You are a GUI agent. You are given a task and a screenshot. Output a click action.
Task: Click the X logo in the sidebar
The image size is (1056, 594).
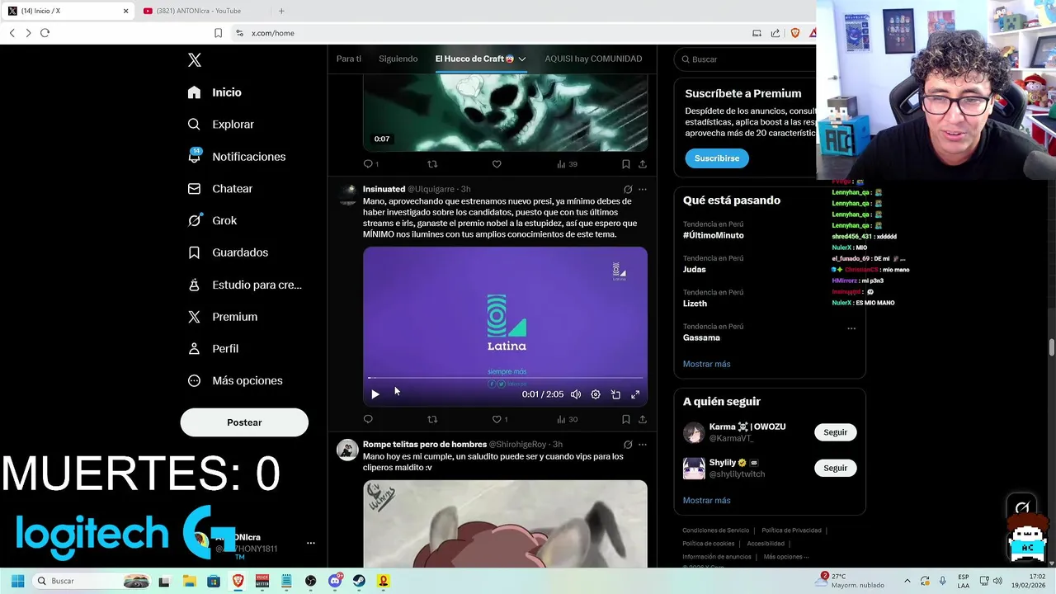(195, 60)
